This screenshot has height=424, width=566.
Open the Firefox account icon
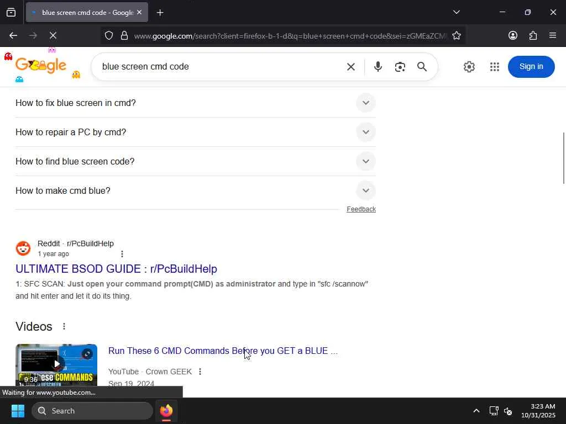[512, 35]
